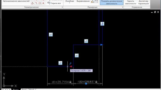
Task: Click the blue square grip on d2 dimension
Action: [86, 84]
